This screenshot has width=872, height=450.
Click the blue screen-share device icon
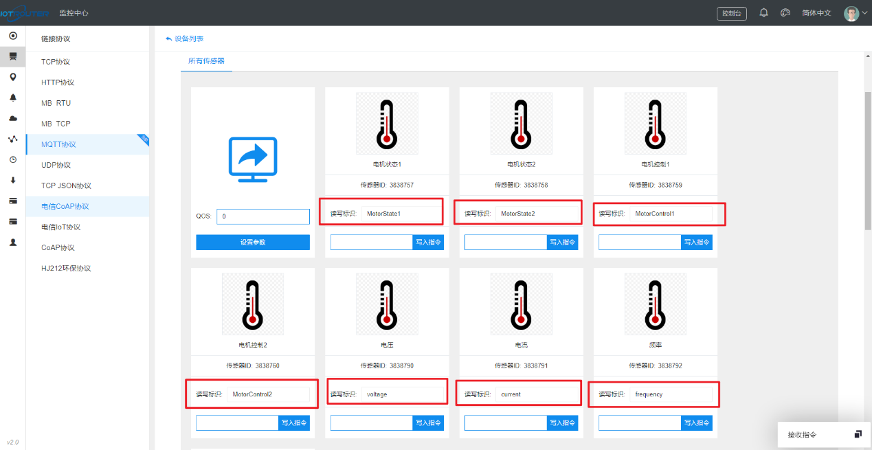252,159
